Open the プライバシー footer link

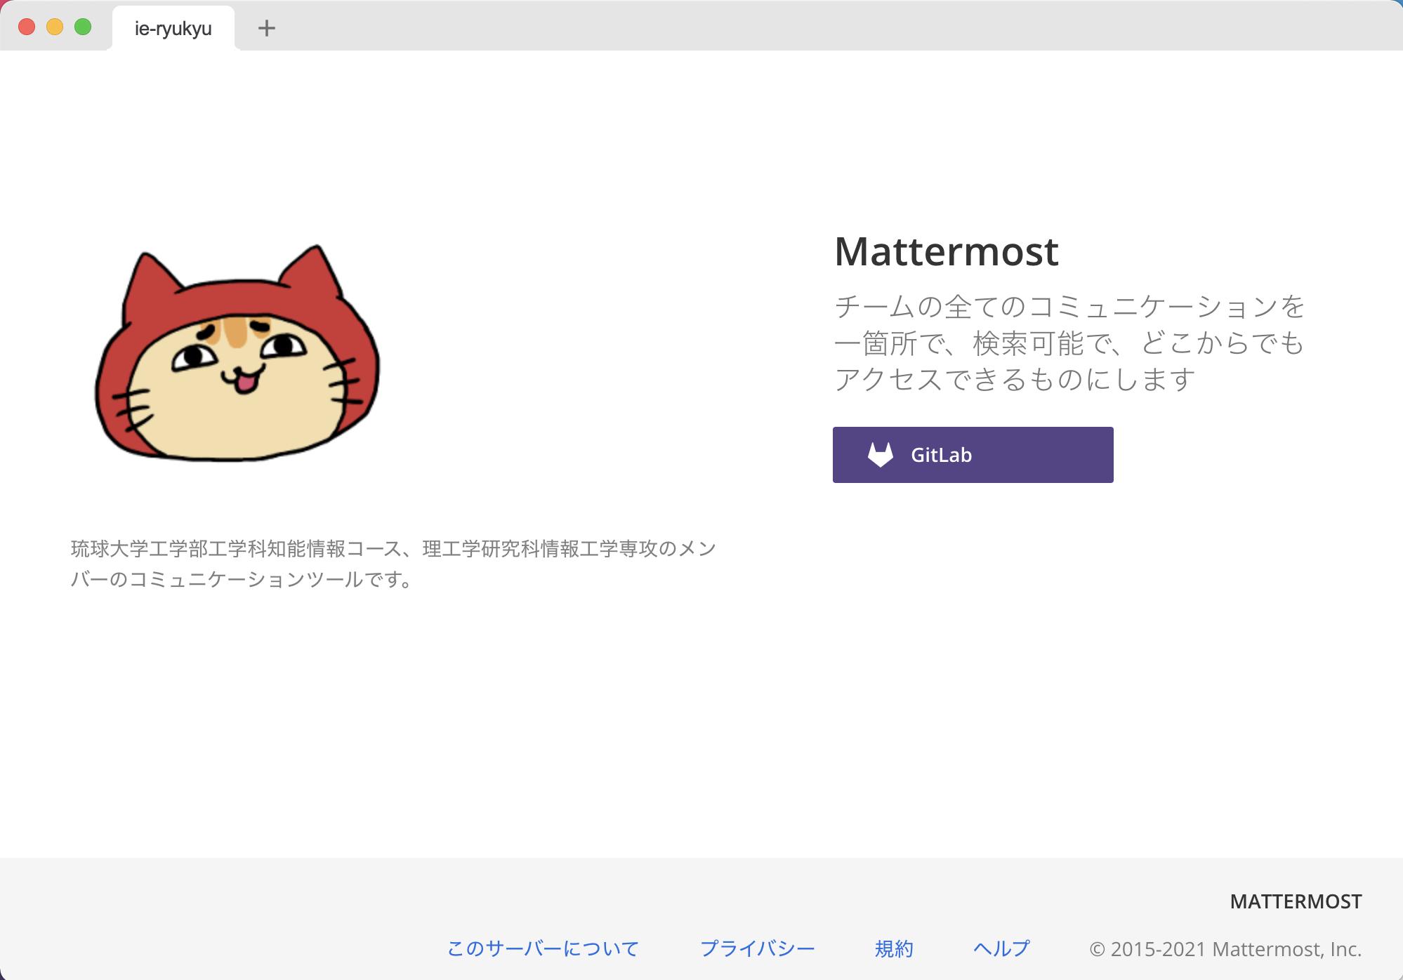click(757, 948)
